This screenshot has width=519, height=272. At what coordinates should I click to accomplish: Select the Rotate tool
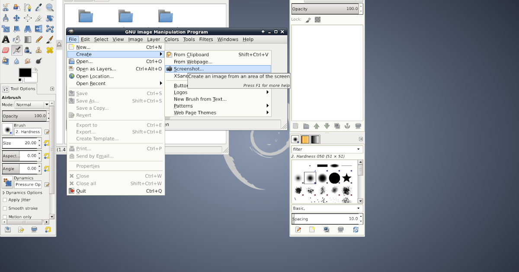[x=50, y=18]
